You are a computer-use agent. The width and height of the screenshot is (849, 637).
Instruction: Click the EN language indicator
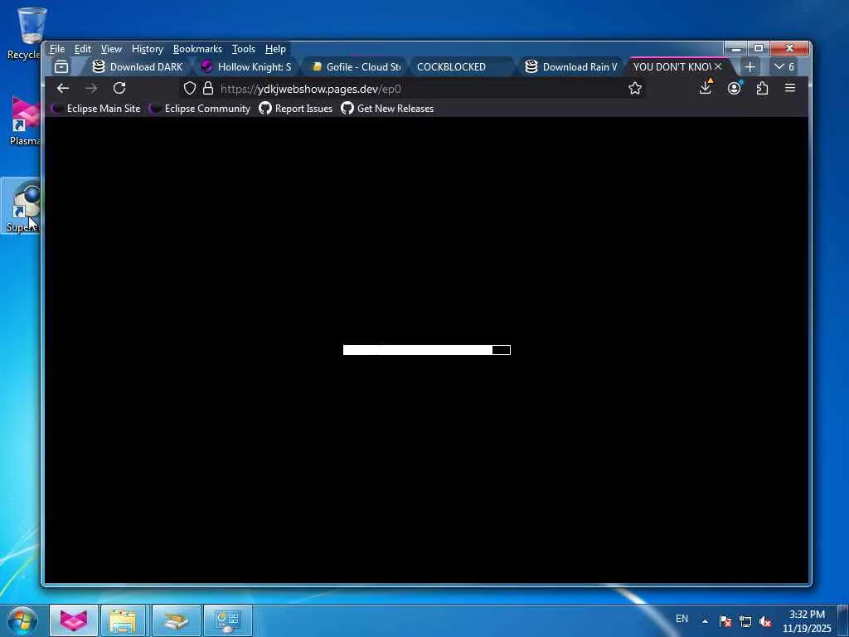(682, 619)
